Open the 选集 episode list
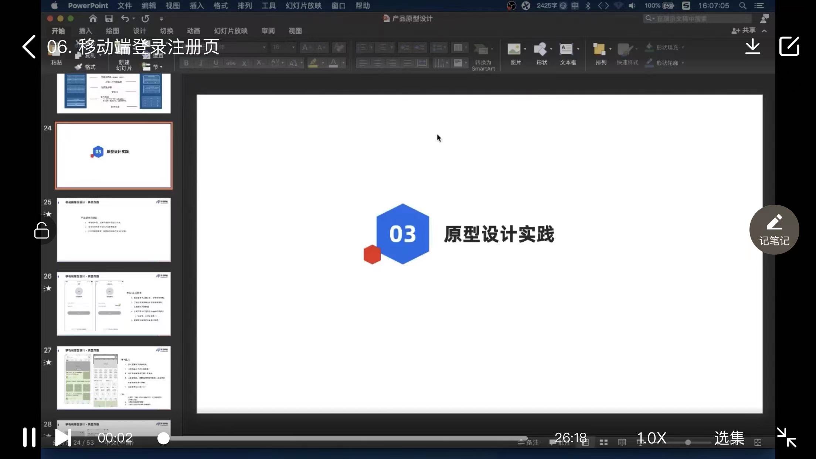This screenshot has height=459, width=816. tap(729, 438)
